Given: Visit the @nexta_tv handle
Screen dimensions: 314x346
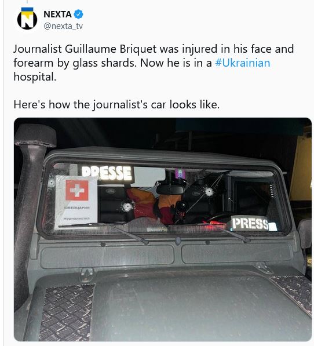Looking at the screenshot, I should [x=63, y=26].
